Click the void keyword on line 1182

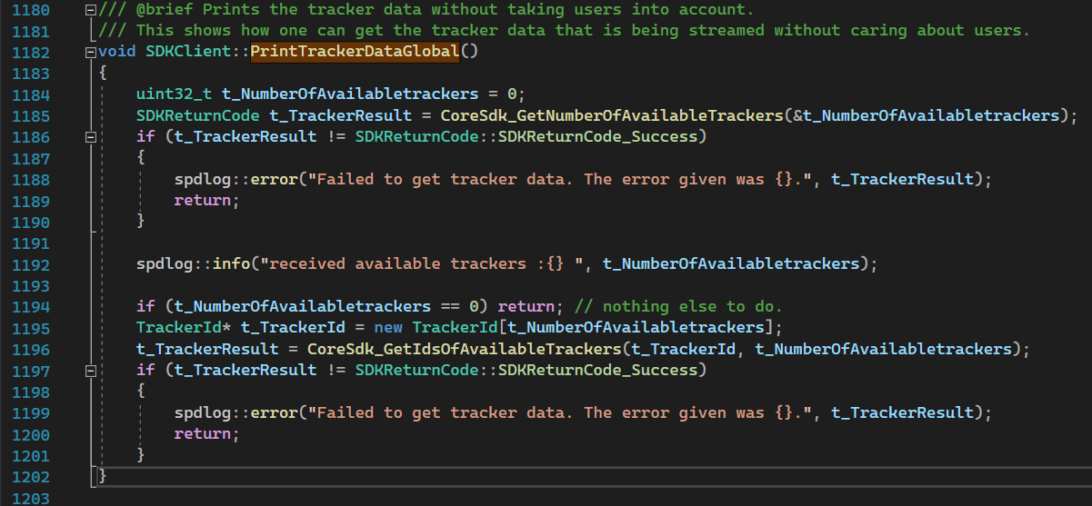tap(116, 52)
